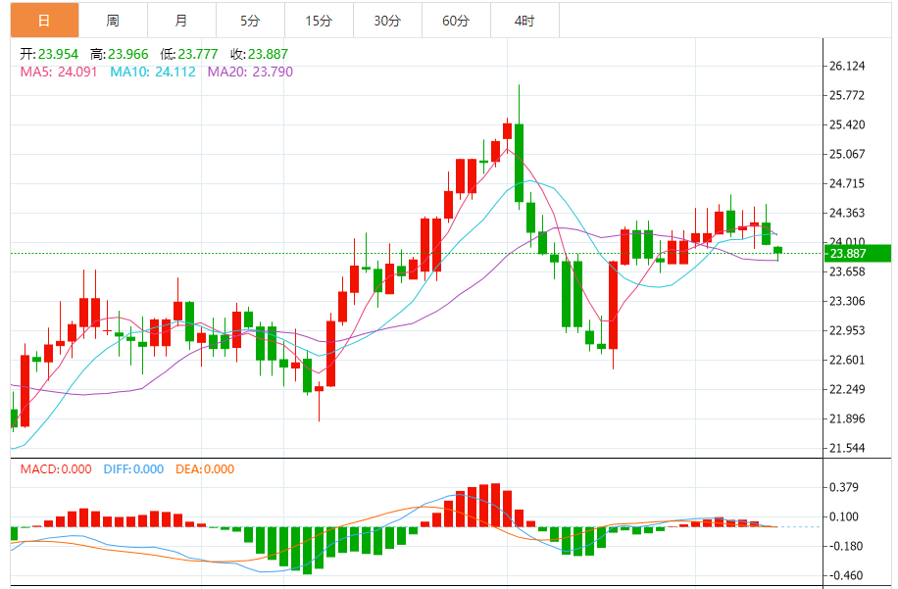898x589 pixels.
Task: Click the -0.460 MACD axis label
Action: (x=846, y=575)
